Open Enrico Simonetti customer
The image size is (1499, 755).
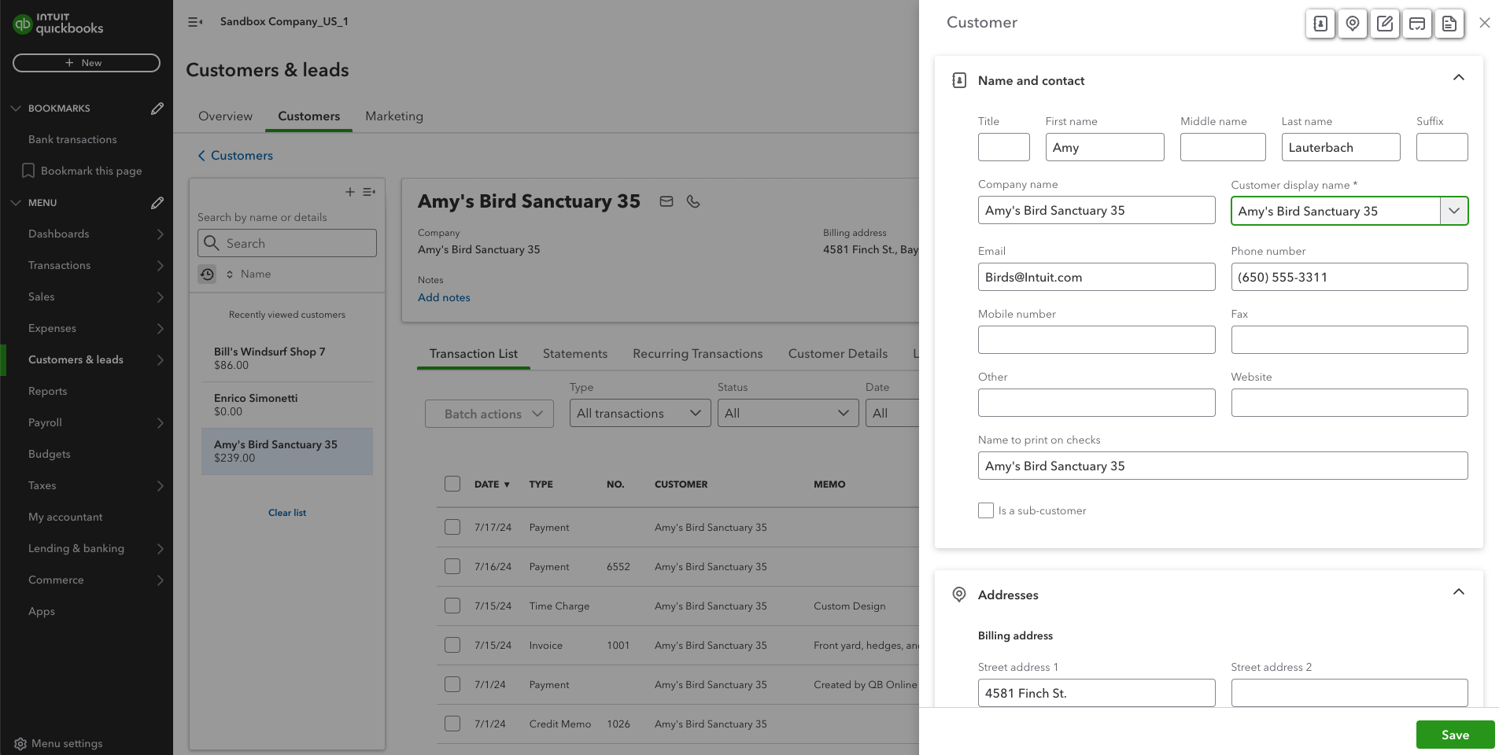287,404
